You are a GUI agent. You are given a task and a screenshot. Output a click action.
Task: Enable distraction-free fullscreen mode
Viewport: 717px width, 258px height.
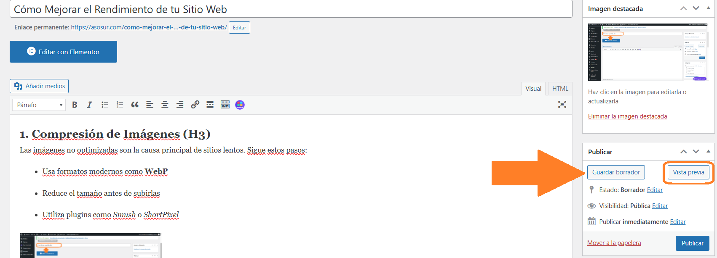pyautogui.click(x=562, y=105)
